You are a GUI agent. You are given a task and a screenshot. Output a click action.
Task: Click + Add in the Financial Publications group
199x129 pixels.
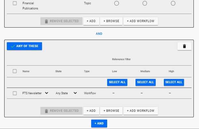click(91, 21)
